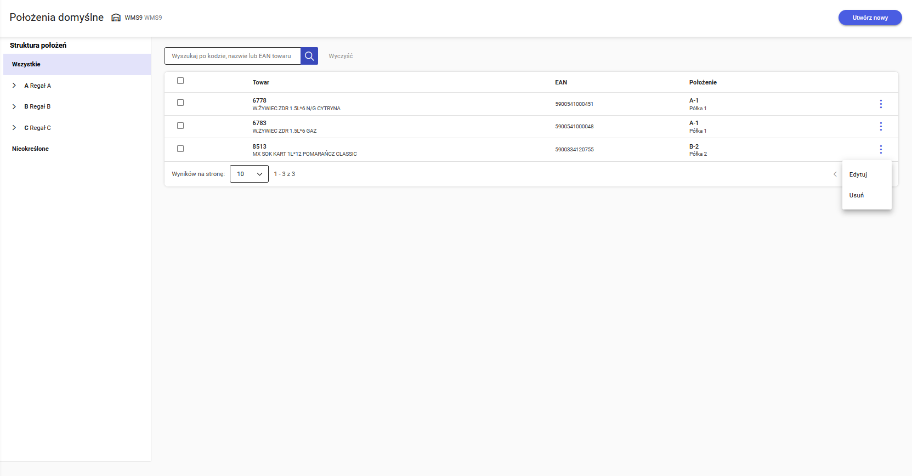
Task: Click EAN value 5900541000451
Action: (574, 104)
